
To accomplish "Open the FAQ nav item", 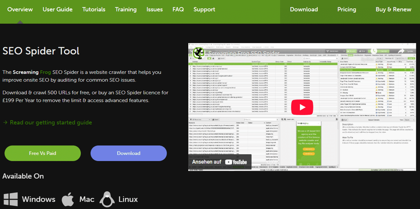I will click(178, 9).
